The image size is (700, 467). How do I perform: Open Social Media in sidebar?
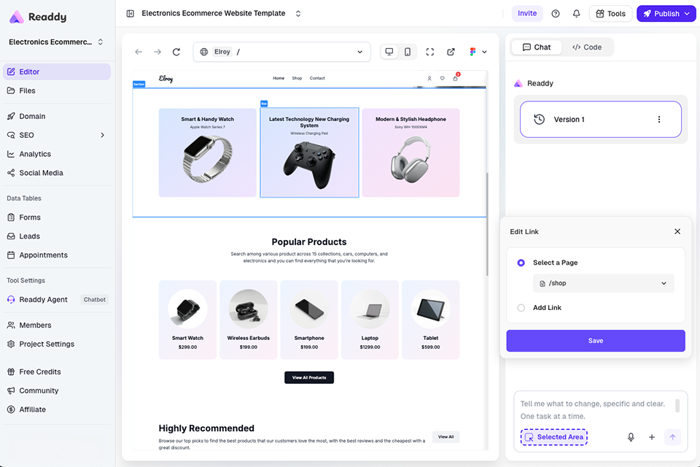[57, 173]
